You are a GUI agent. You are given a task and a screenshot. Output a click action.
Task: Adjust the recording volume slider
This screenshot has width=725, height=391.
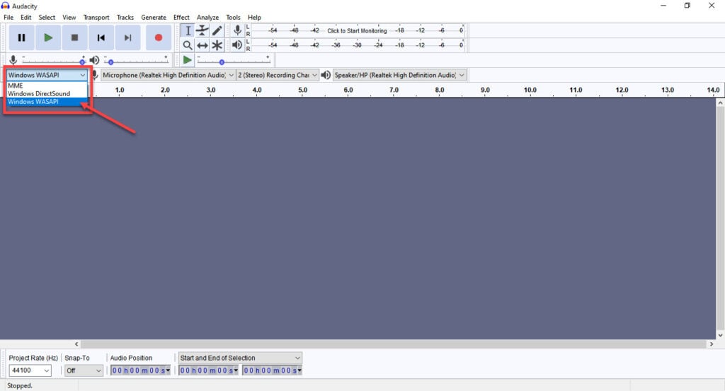point(52,61)
